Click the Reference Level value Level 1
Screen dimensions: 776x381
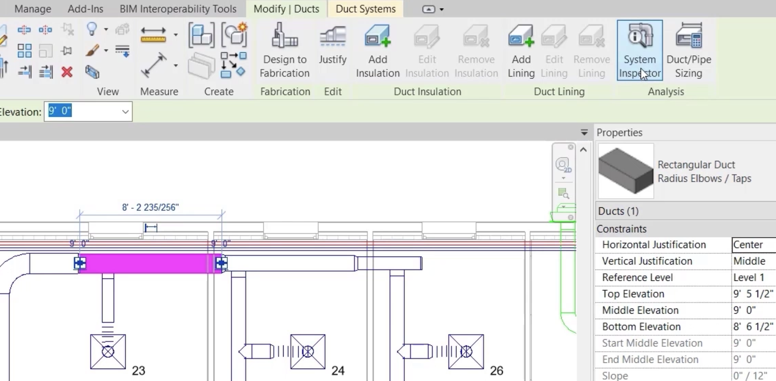[x=754, y=277]
